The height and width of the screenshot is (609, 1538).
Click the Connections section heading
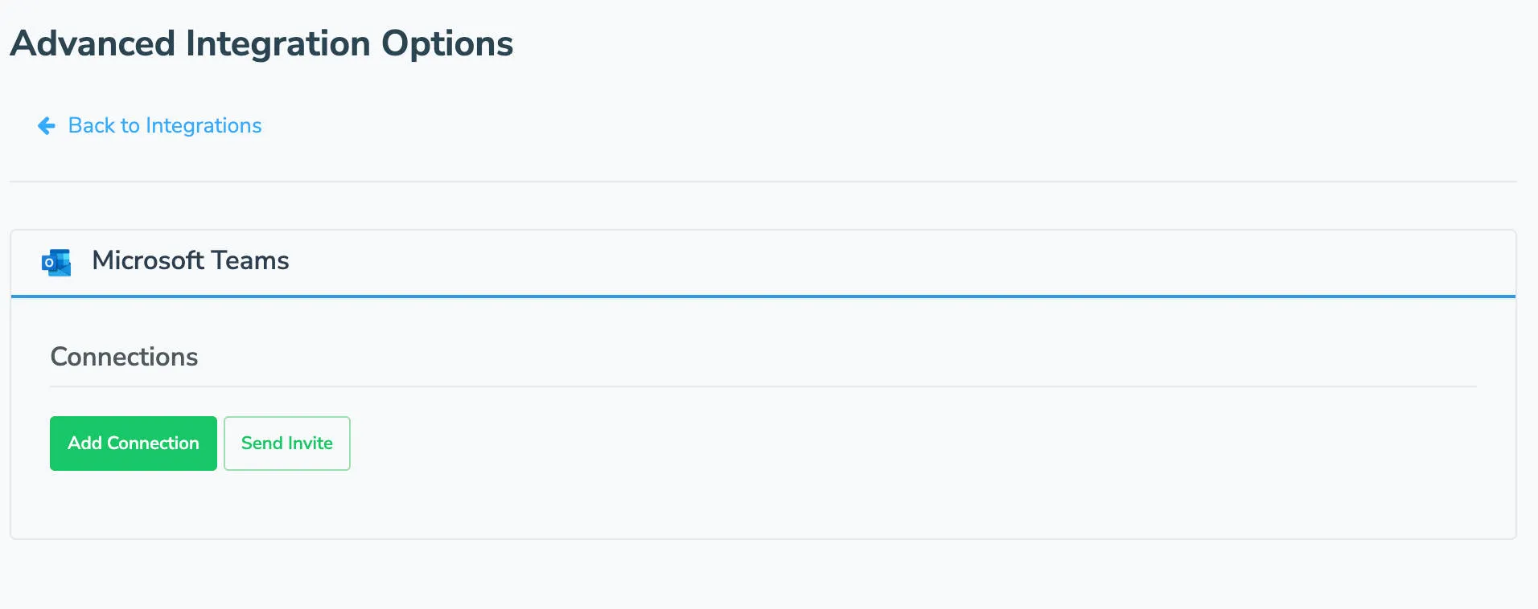tap(124, 357)
